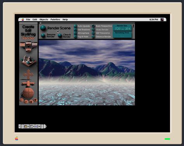Image resolution: width=184 pixels, height=146 pixels.
Task: Switch to the Edit palette
Action: tap(28, 31)
